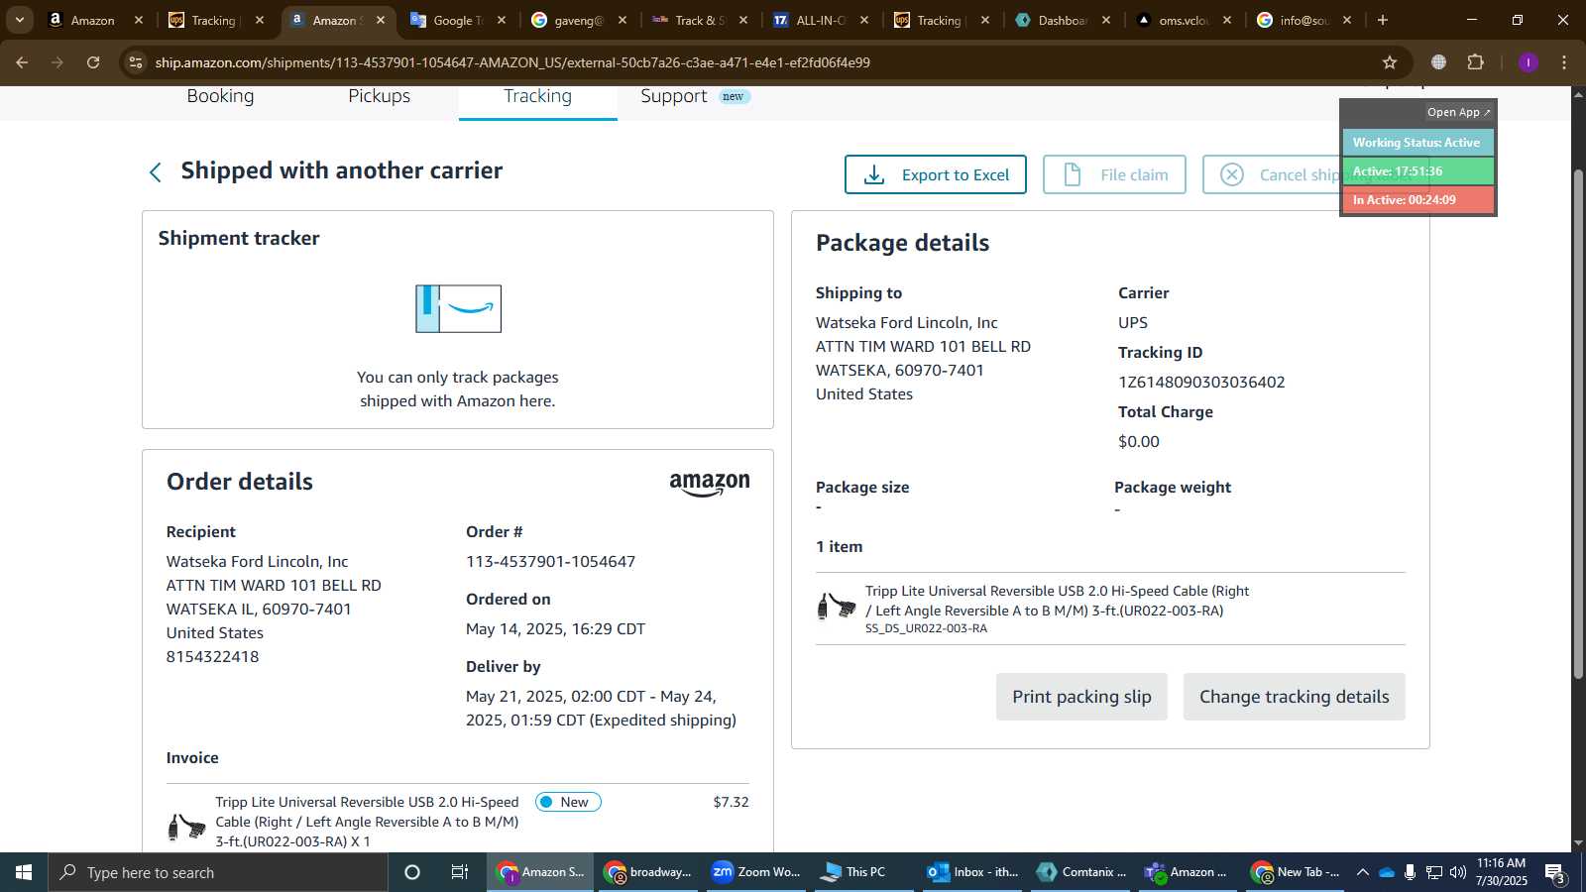The image size is (1586, 892).
Task: Click Print packing slip
Action: pyautogui.click(x=1081, y=697)
